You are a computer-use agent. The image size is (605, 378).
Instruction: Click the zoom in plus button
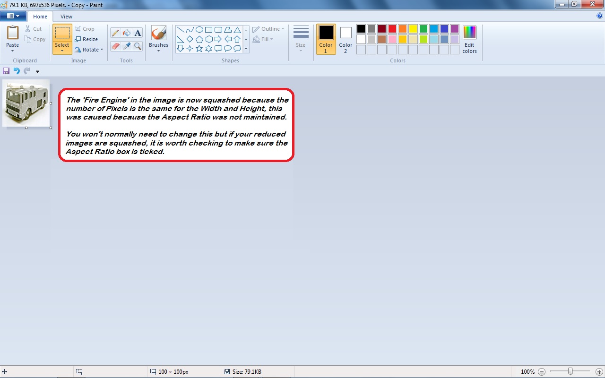coord(599,372)
